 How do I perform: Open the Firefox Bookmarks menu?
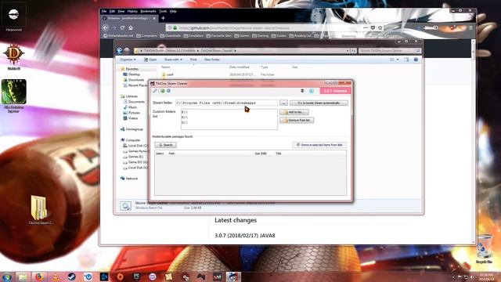148,11
